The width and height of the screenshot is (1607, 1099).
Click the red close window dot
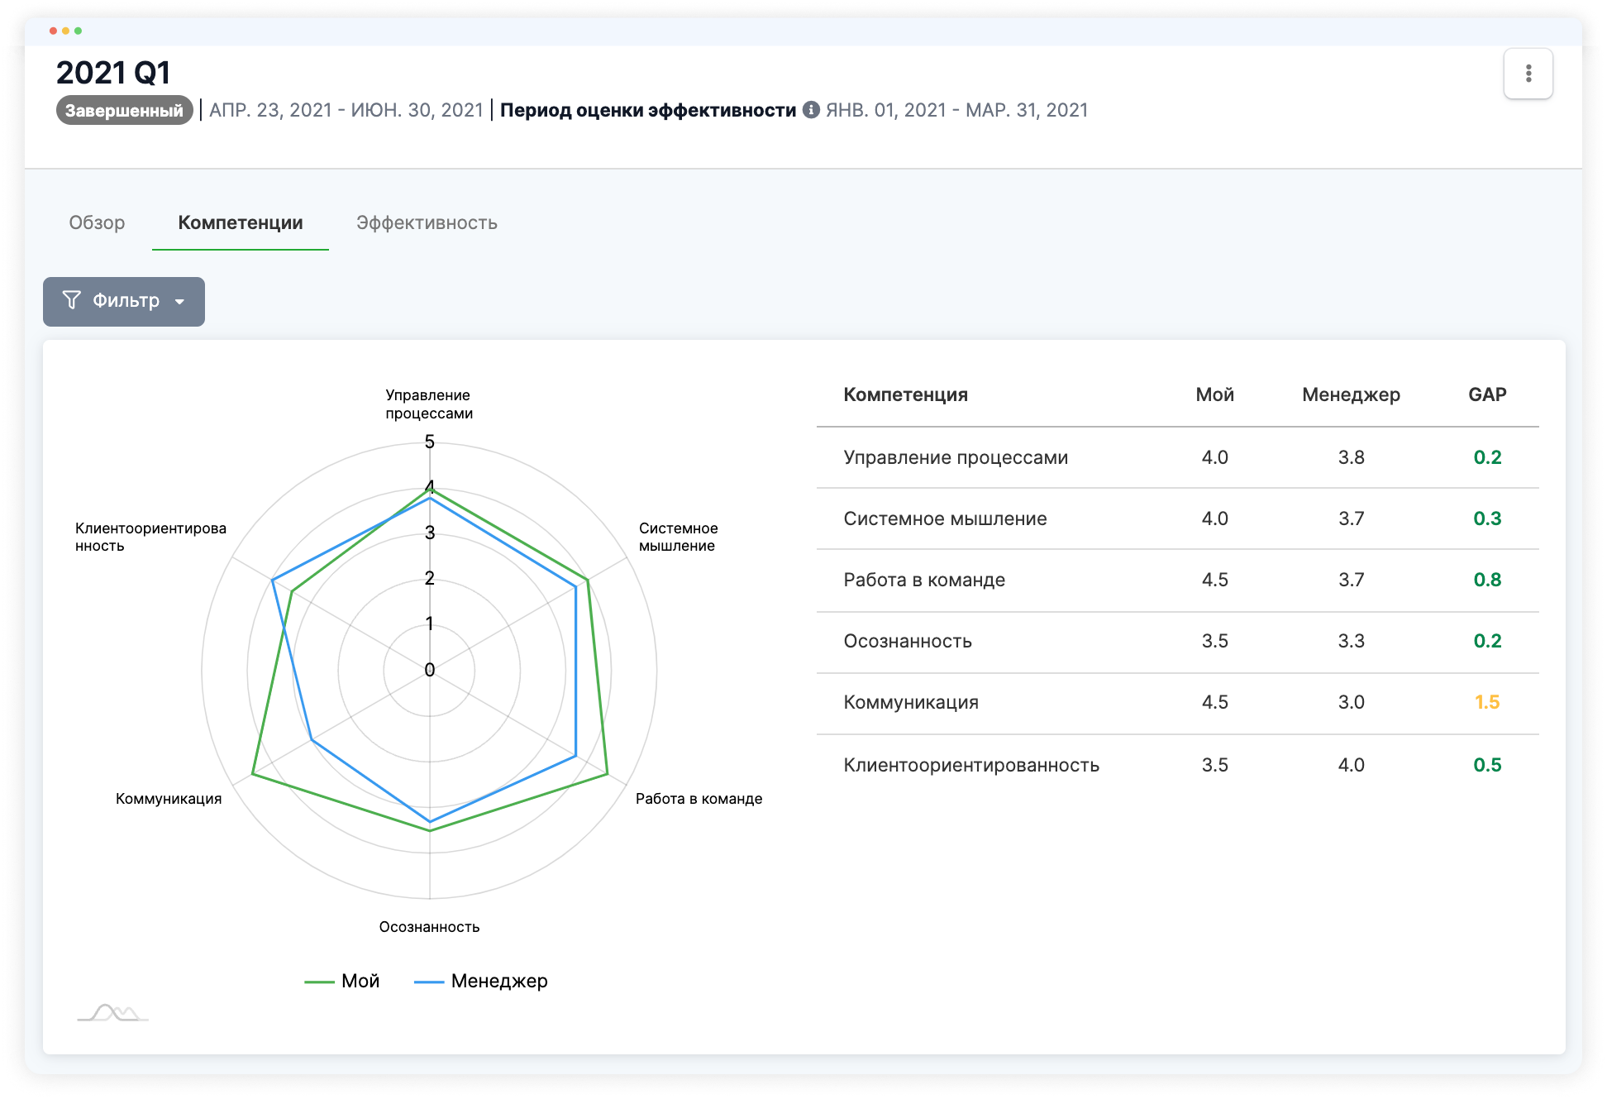point(53,31)
